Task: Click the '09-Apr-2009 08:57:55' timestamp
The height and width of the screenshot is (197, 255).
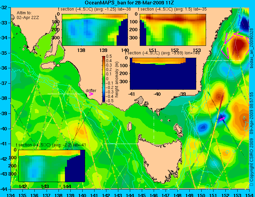Action: tap(251, 113)
